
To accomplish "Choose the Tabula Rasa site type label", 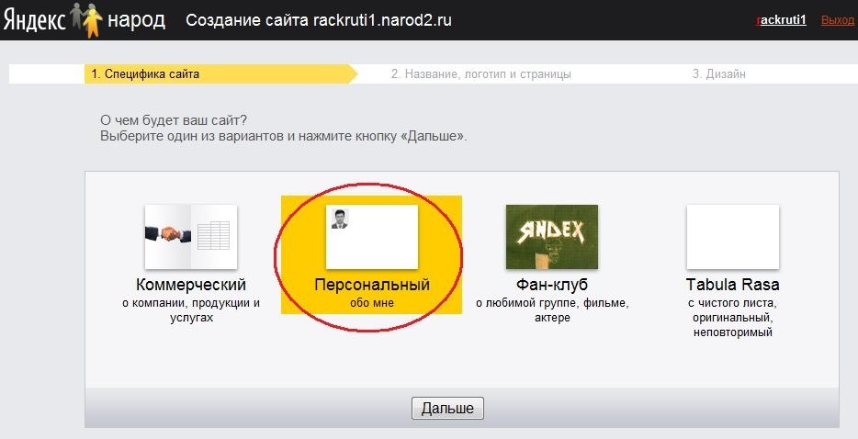I will 733,285.
